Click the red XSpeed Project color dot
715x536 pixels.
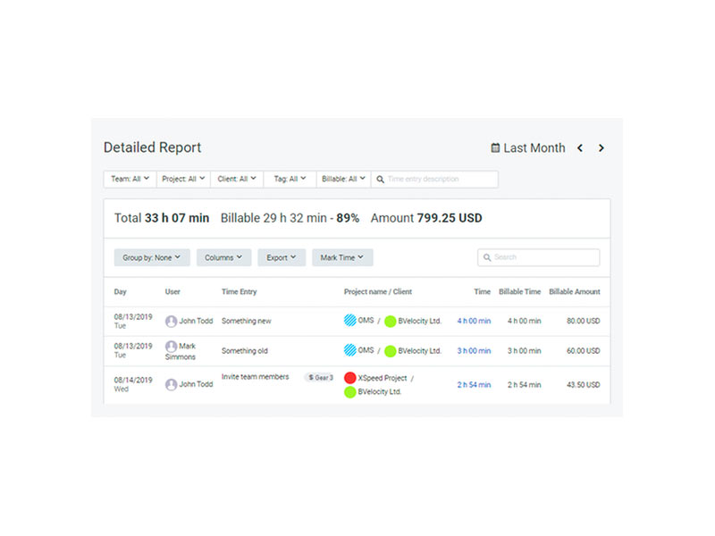click(350, 378)
